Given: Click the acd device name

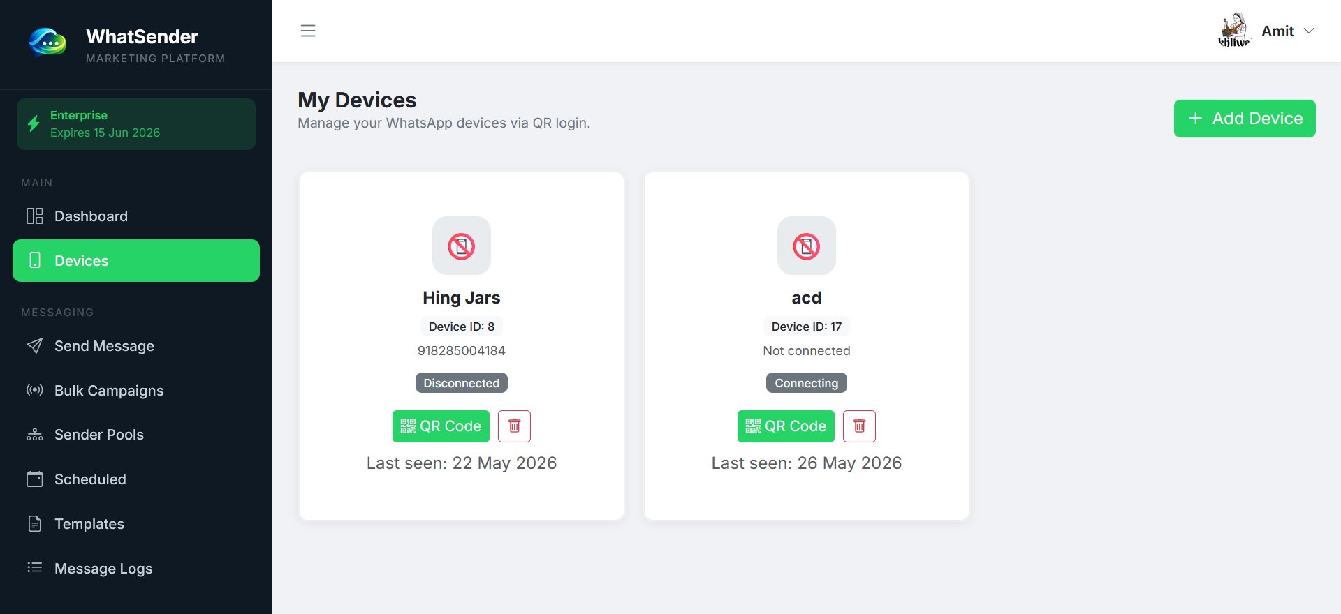Looking at the screenshot, I should pyautogui.click(x=807, y=298).
